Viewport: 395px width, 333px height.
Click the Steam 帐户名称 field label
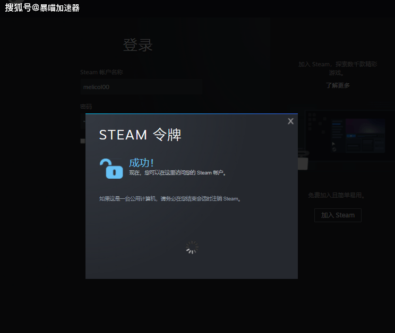point(101,72)
